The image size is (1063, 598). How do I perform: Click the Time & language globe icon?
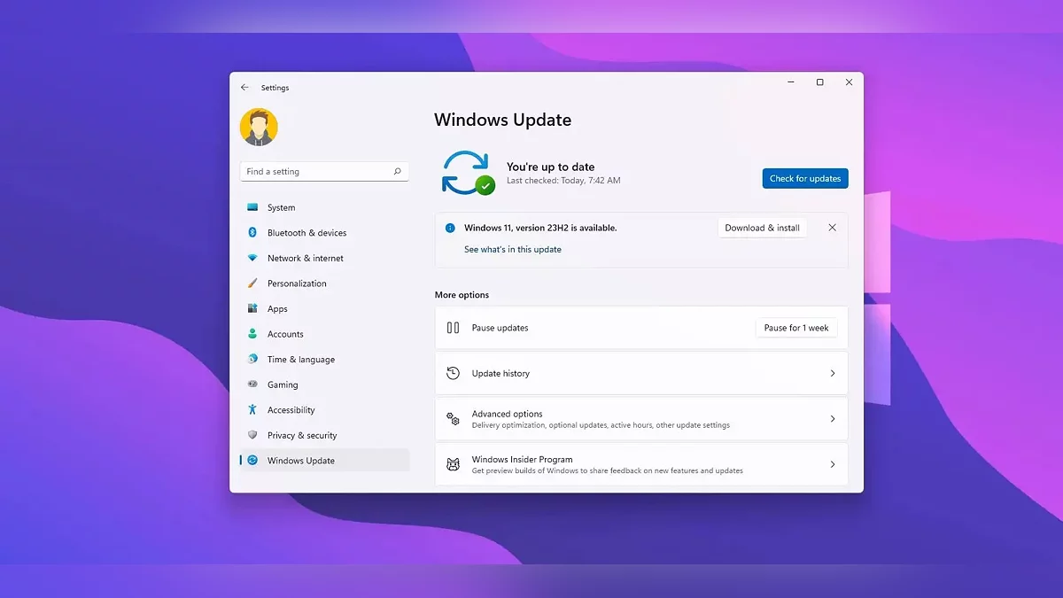click(x=252, y=359)
